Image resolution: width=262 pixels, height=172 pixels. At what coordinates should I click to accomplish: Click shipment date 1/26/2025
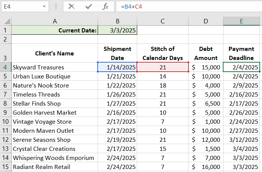(x=118, y=94)
